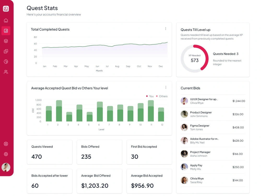Click the Quests Viewed card
Image resolution: width=261 pixels, height=196 pixels.
50,152
